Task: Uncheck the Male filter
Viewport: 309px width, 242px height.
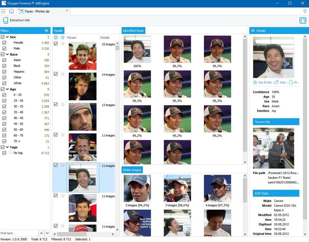Action: [4, 48]
